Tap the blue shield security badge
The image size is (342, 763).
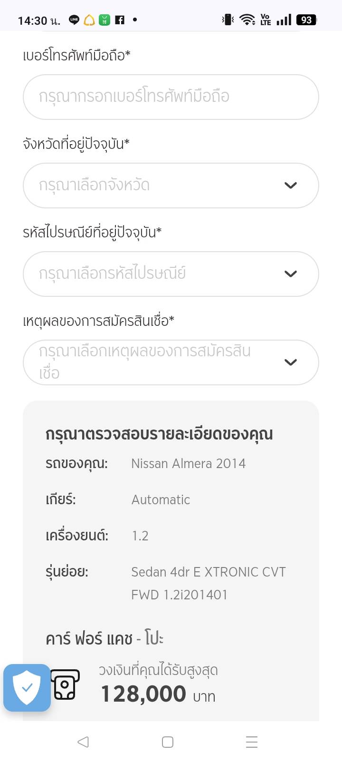pos(27,687)
